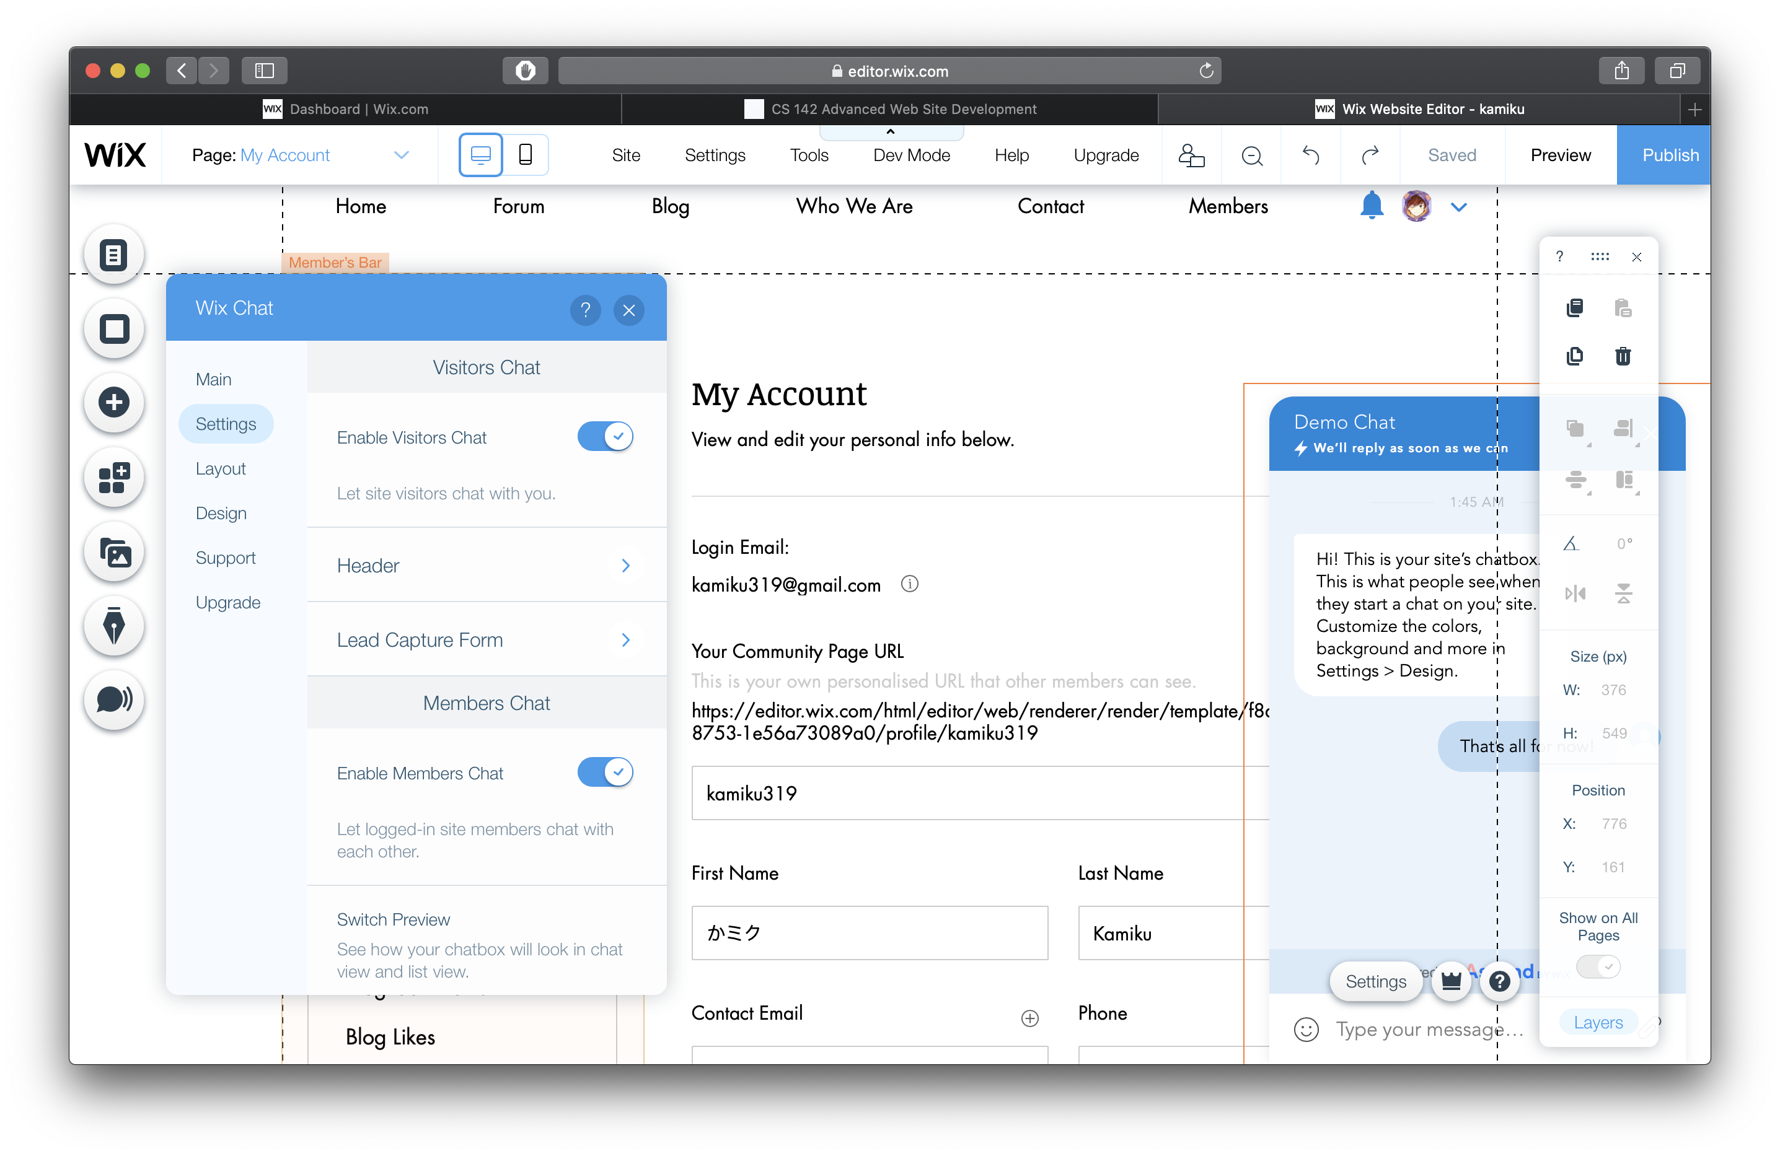Click the Publish button
1780x1156 pixels.
tap(1669, 155)
